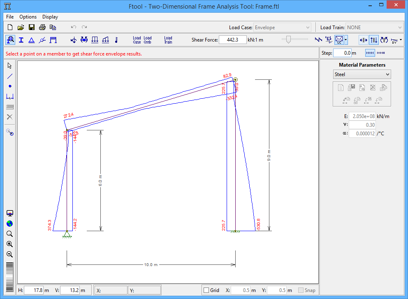The height and width of the screenshot is (299, 408).
Task: Click the diagram scale slider
Action: click(x=288, y=39)
